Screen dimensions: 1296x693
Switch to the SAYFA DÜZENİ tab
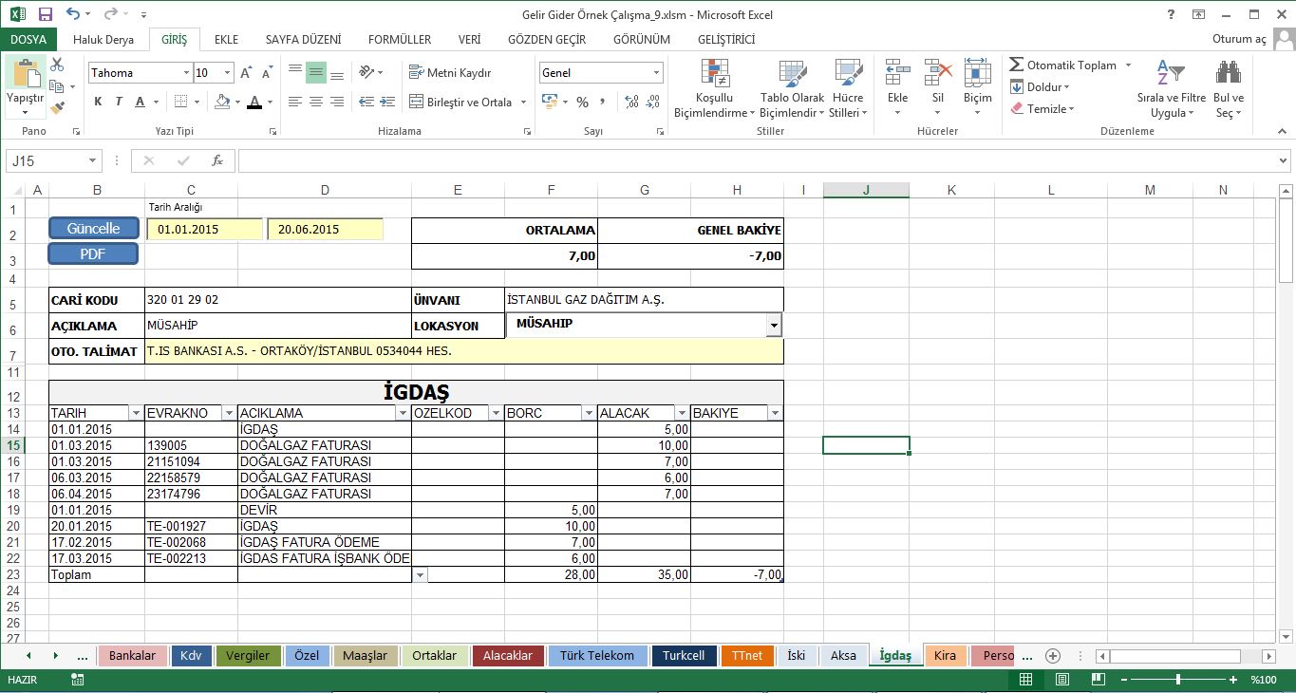point(303,40)
